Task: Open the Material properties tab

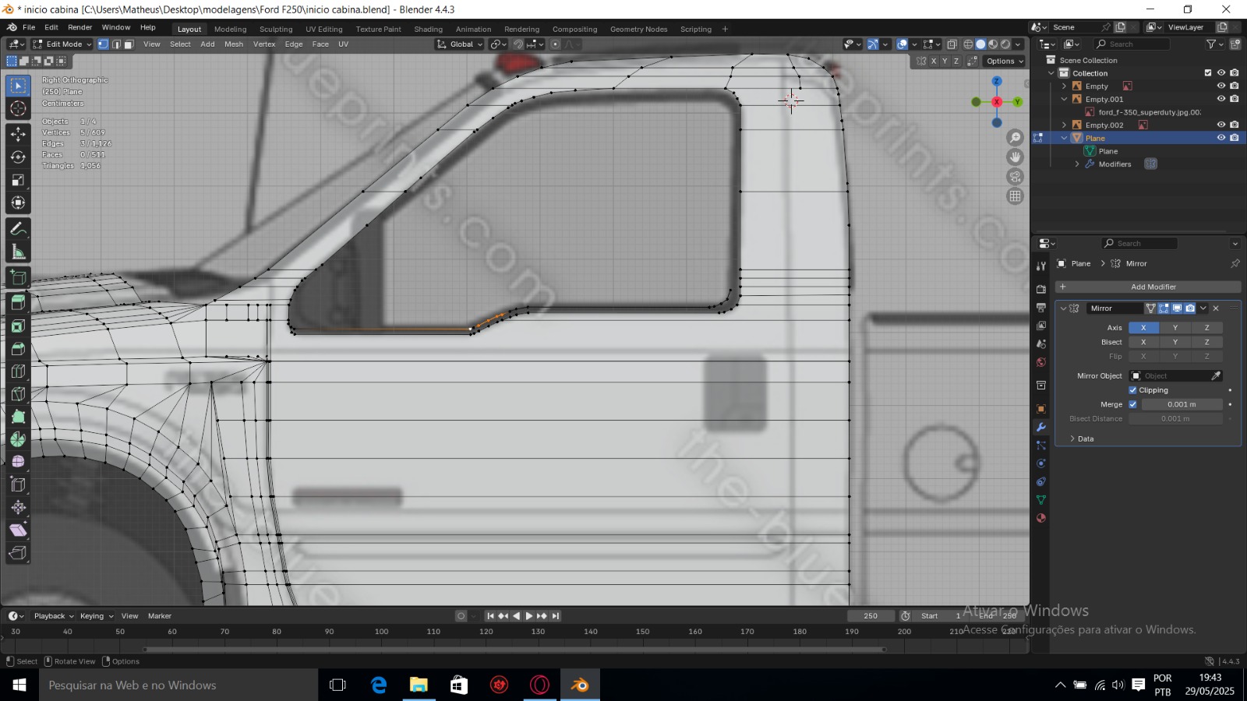Action: coord(1041,518)
